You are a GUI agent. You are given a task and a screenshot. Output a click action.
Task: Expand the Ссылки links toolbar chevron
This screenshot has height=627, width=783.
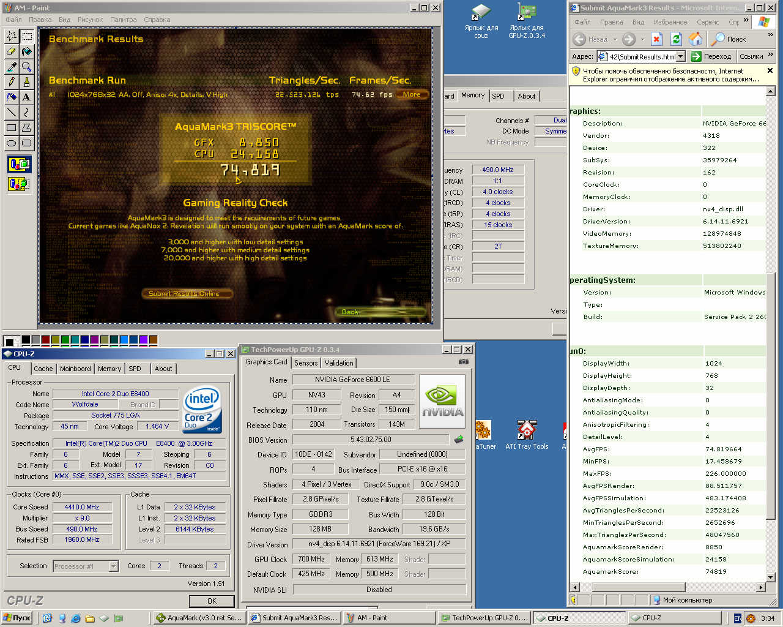770,55
